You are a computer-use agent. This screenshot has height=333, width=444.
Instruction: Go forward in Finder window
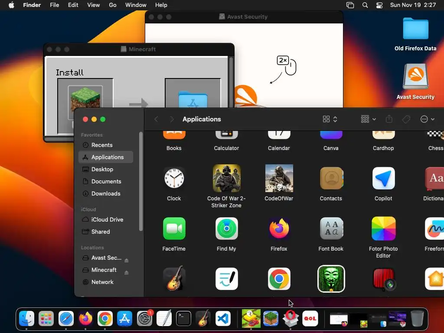172,119
